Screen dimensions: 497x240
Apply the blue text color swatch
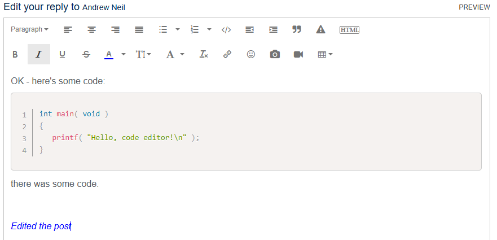click(x=109, y=54)
